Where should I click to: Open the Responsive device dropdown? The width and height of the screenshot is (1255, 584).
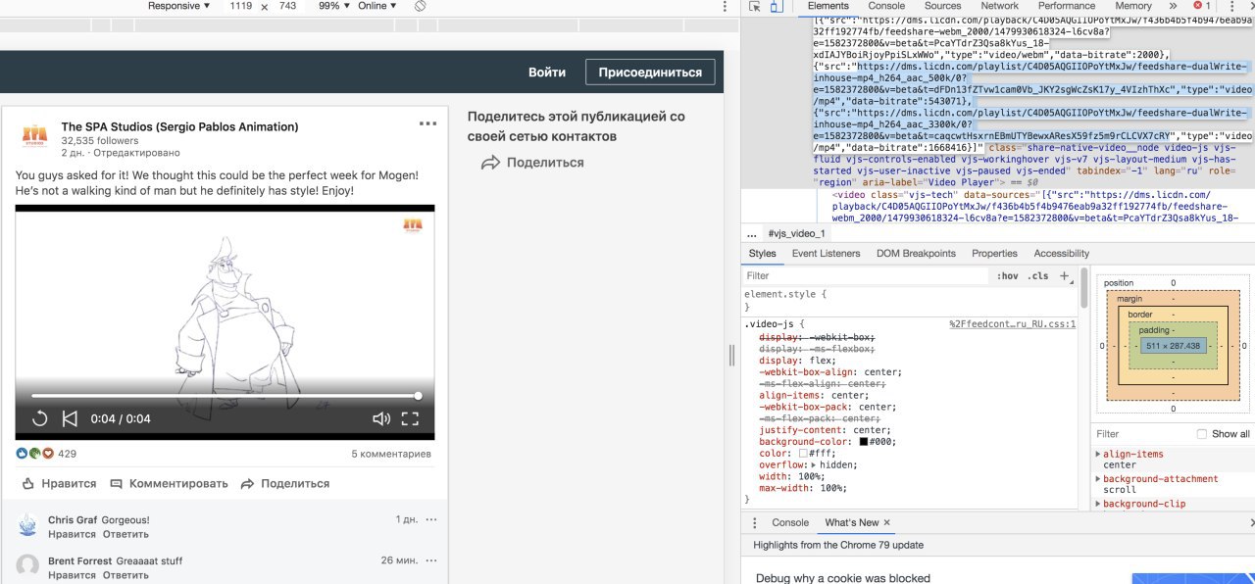coord(178,6)
